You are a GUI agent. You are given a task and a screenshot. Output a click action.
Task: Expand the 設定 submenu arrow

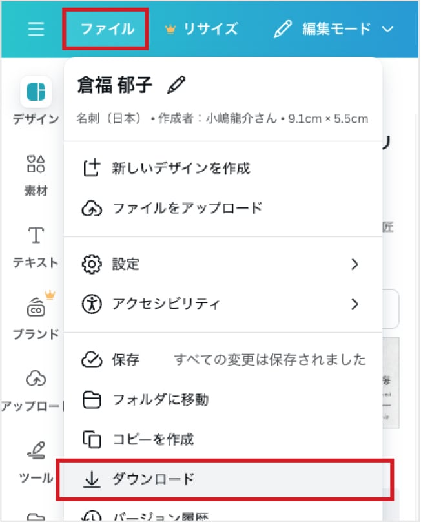[354, 264]
